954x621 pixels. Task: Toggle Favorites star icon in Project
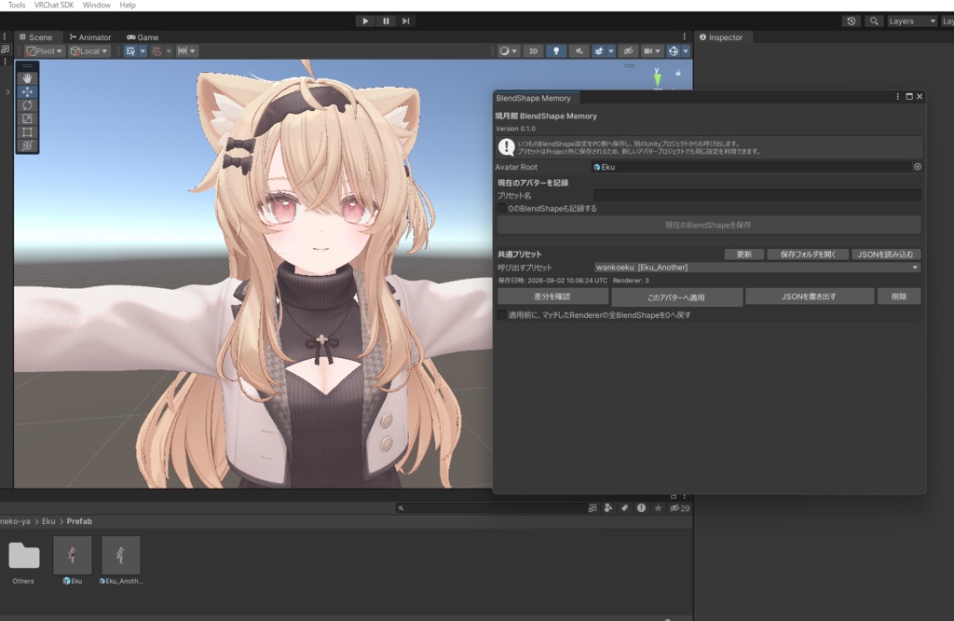tap(658, 508)
